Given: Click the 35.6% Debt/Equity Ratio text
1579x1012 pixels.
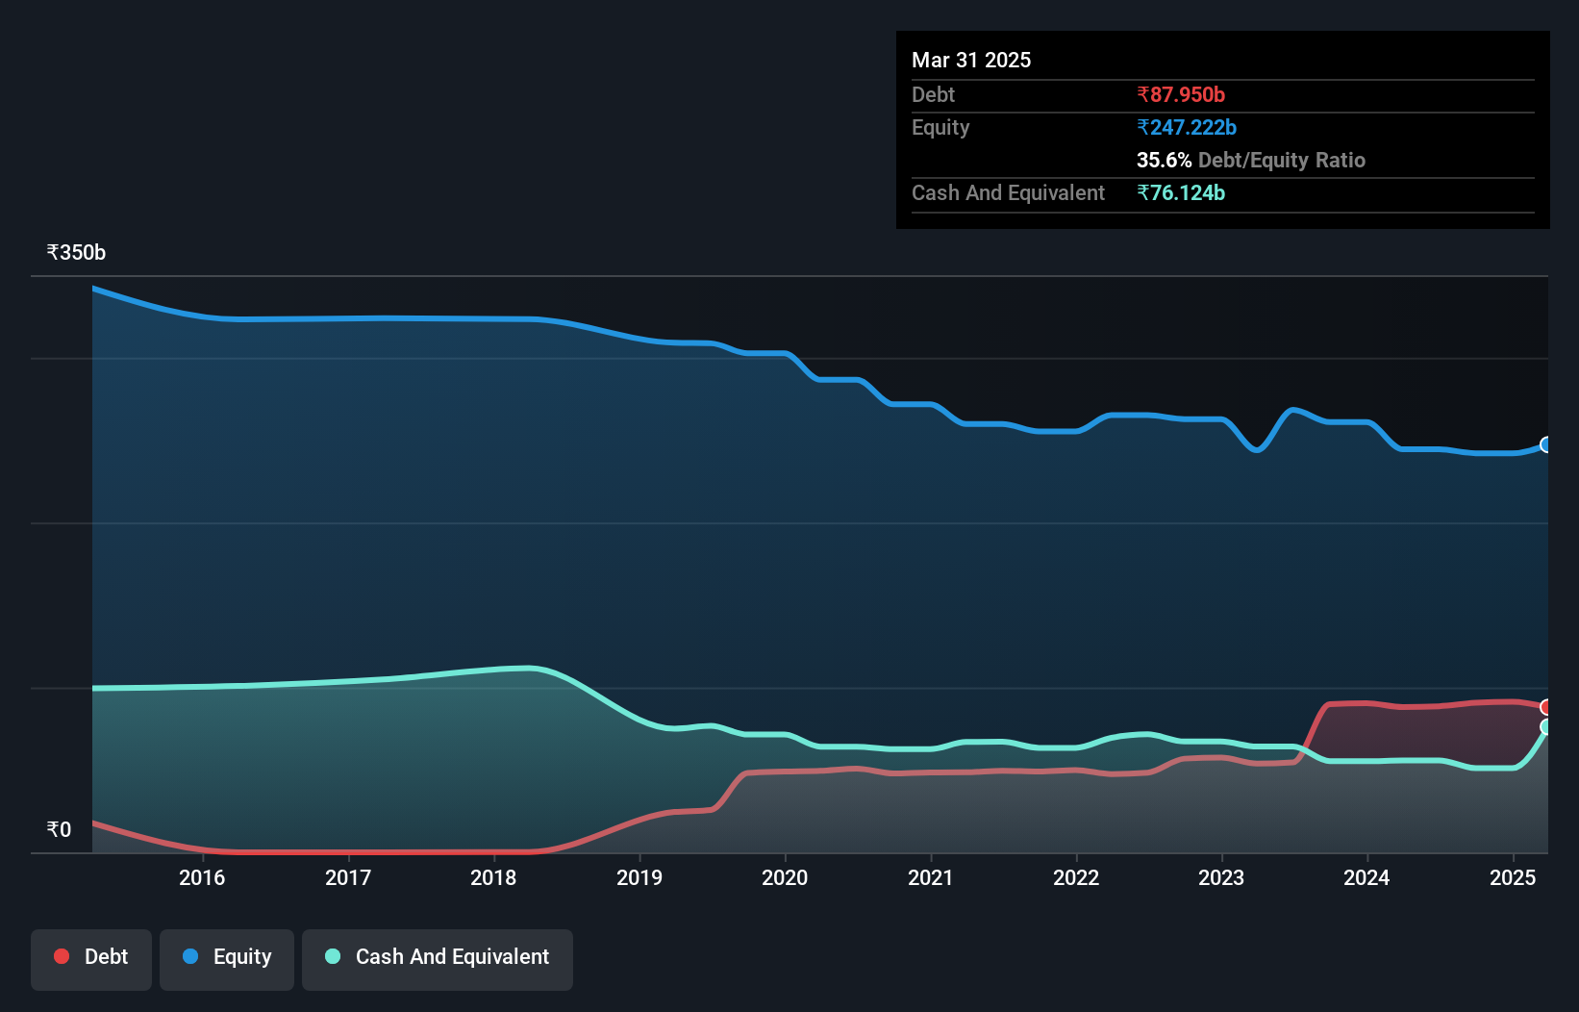Looking at the screenshot, I should [1250, 161].
